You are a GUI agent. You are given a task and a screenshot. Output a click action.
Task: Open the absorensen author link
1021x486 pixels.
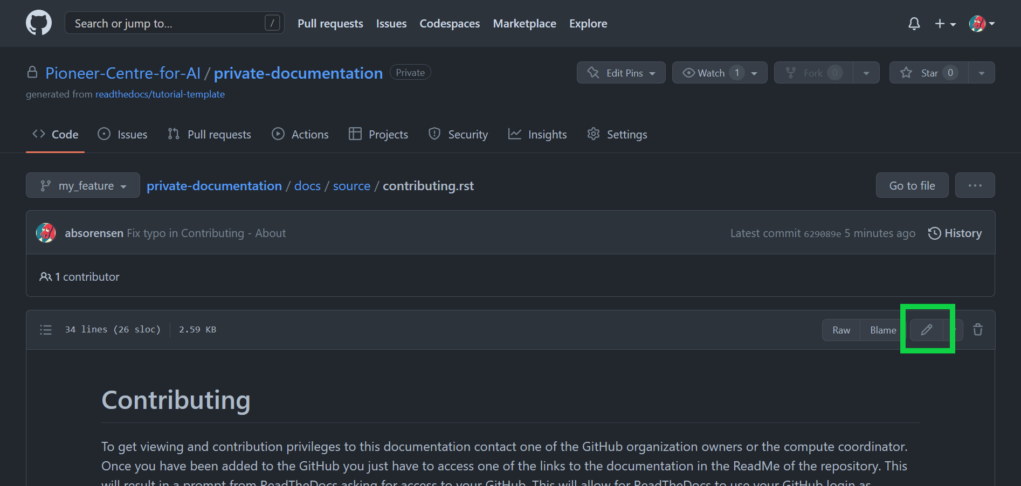94,233
